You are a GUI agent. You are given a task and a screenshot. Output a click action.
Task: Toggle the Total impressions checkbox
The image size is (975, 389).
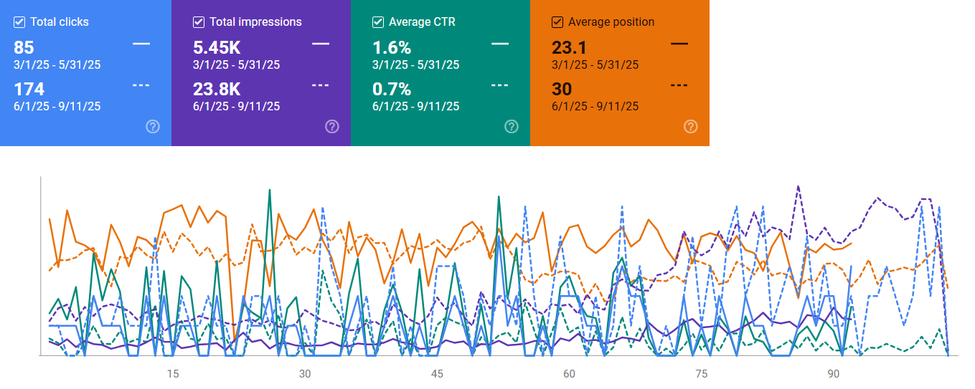199,22
